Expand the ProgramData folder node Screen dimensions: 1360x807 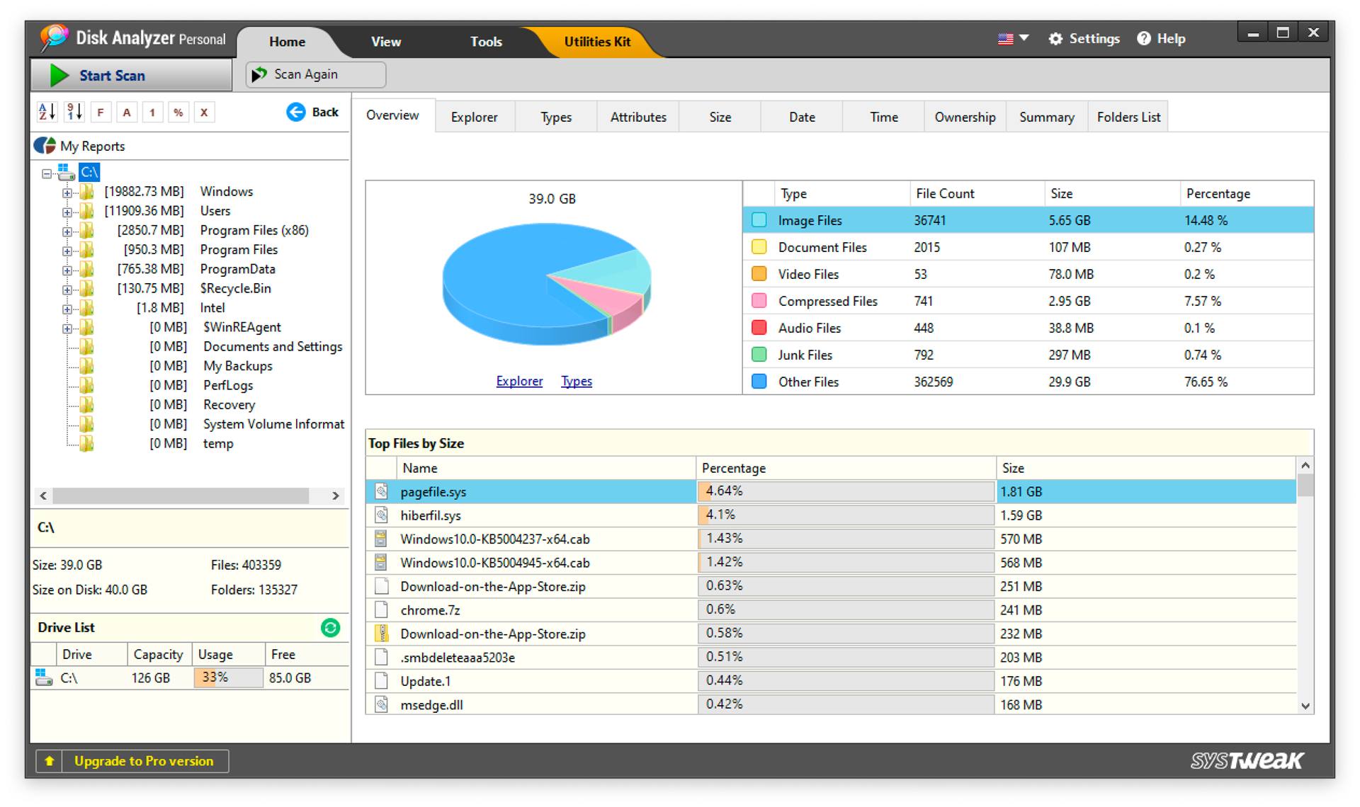67,270
